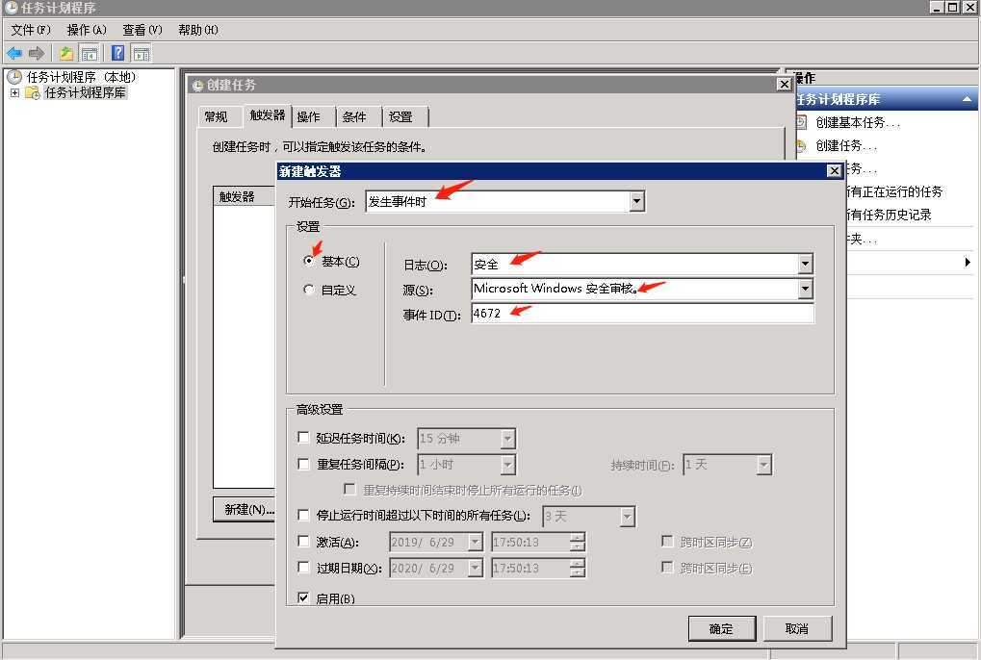Click the 创建任务 icon in actions pane

pos(801,146)
